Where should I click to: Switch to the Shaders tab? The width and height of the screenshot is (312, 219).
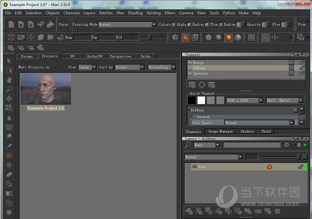[x=246, y=132]
